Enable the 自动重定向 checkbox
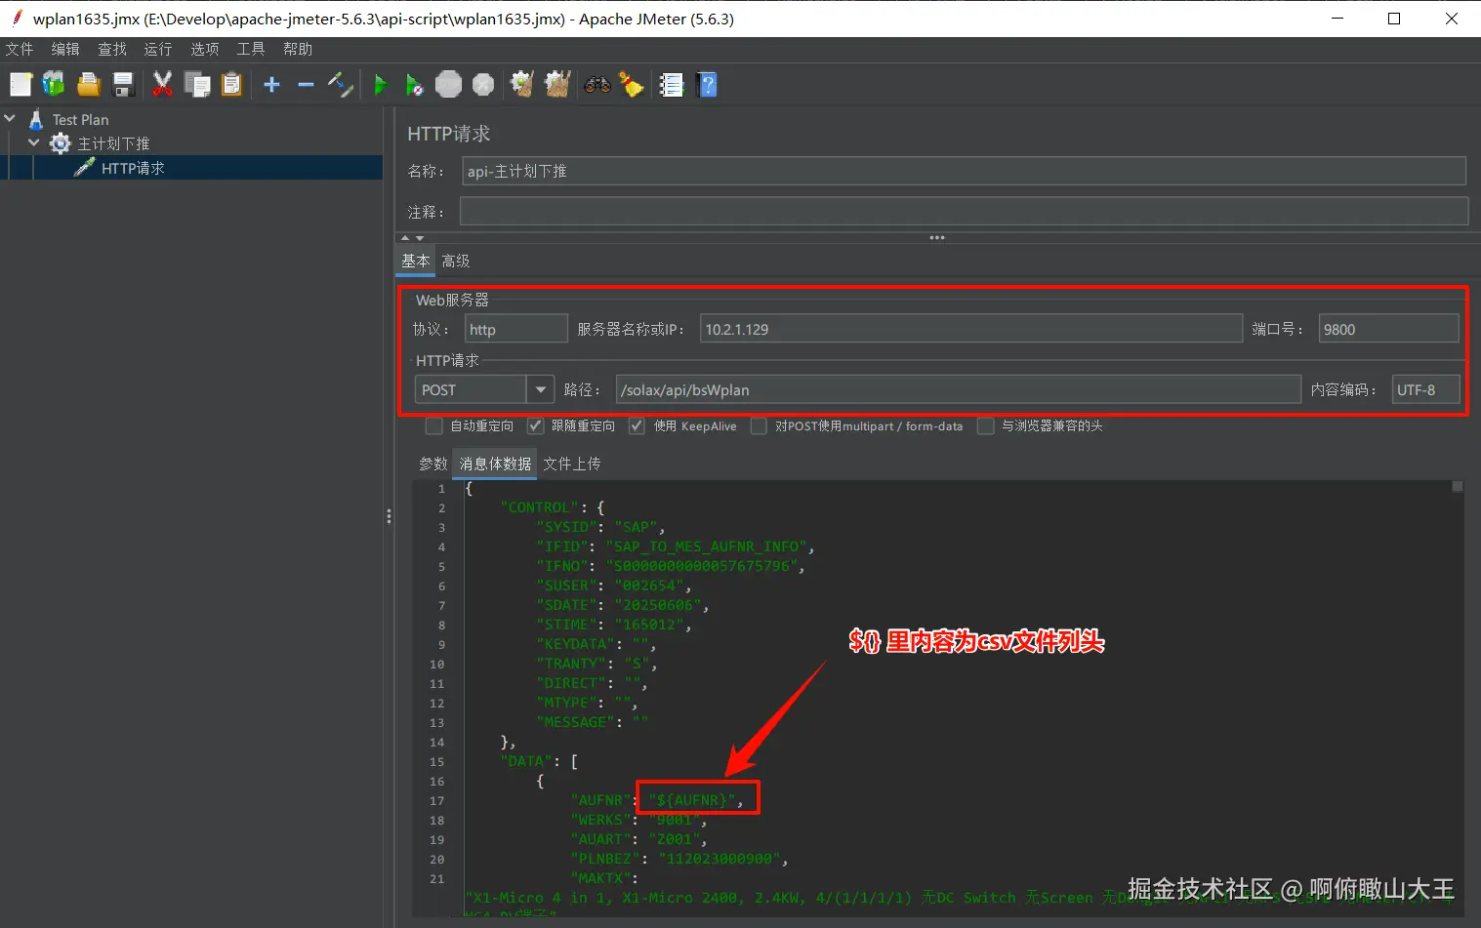Viewport: 1481px width, 928px height. [434, 425]
